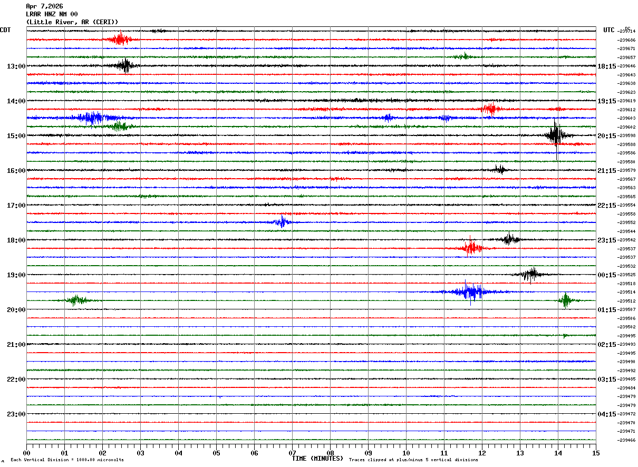Click the "(Little River, AR (CERI))" location label
Image resolution: width=638 pixels, height=467 pixels.
coord(72,22)
